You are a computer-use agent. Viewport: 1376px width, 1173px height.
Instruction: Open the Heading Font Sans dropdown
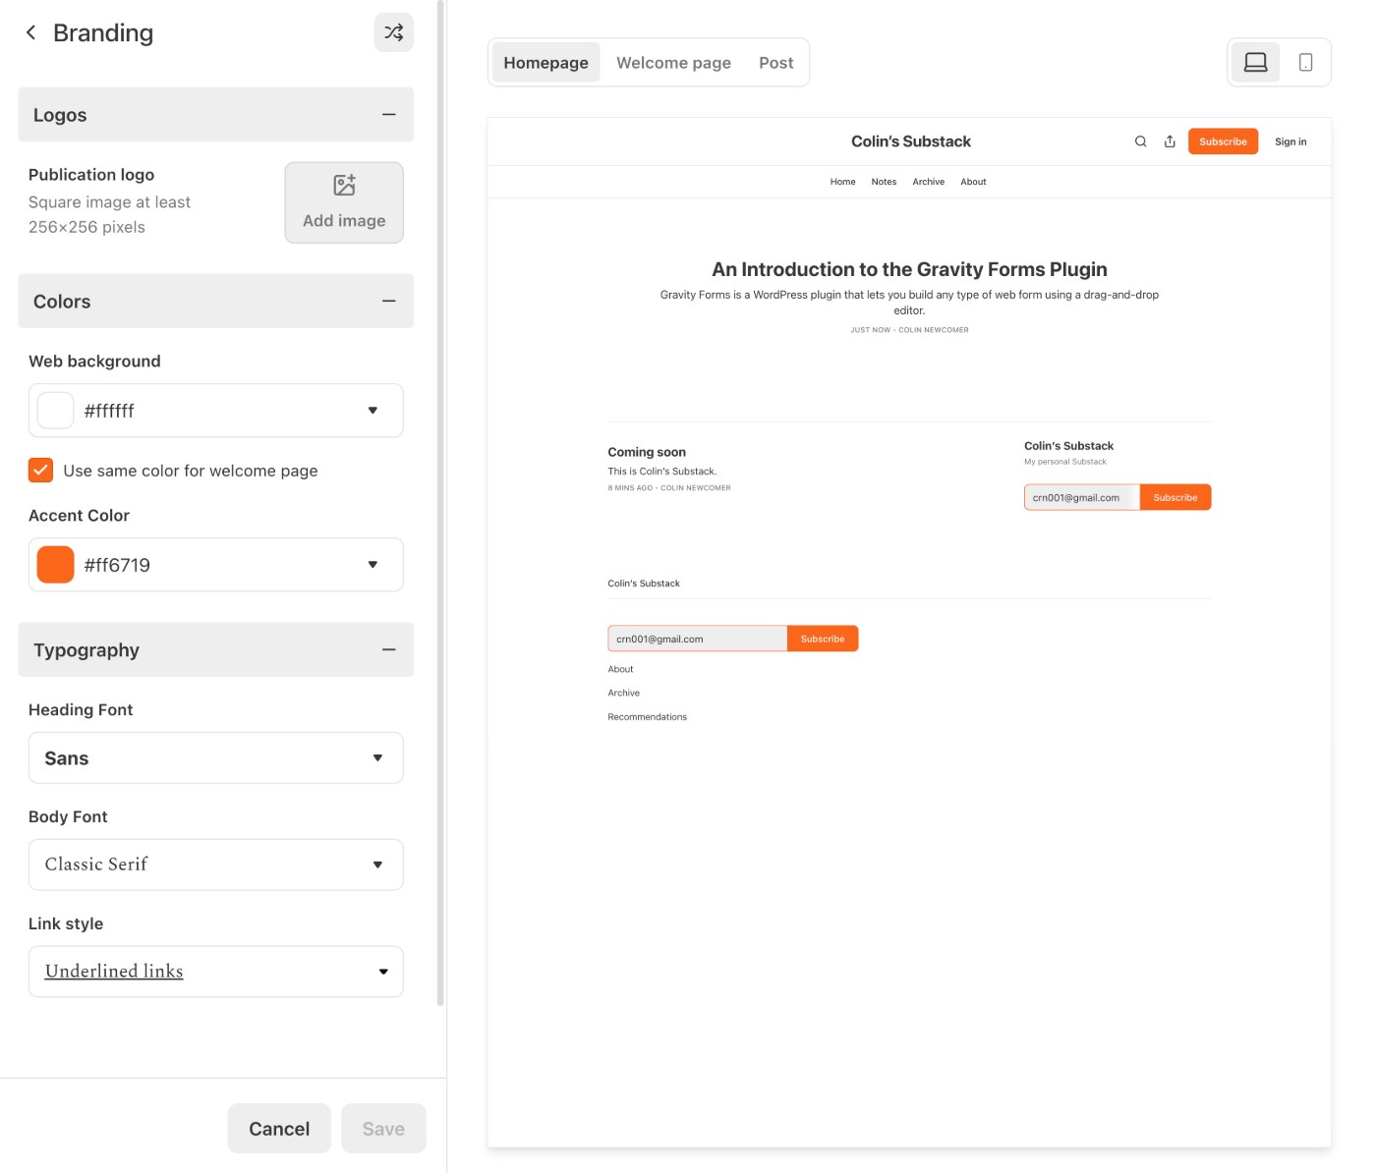(x=215, y=757)
